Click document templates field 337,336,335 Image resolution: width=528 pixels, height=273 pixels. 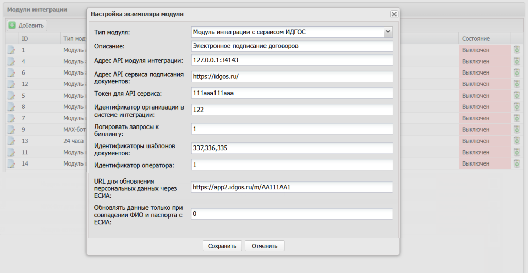[x=292, y=148]
